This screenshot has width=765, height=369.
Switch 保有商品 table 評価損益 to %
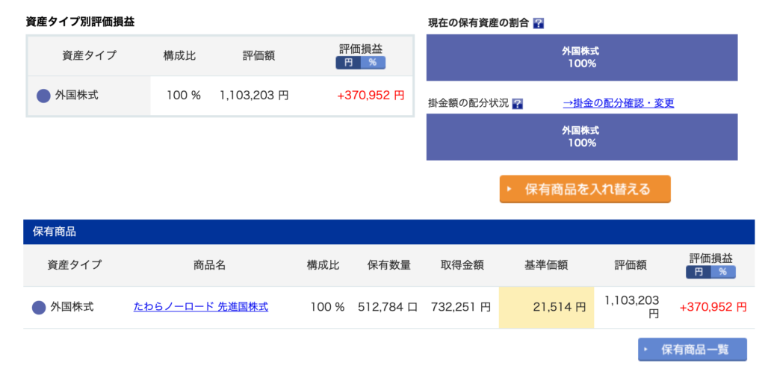(723, 273)
